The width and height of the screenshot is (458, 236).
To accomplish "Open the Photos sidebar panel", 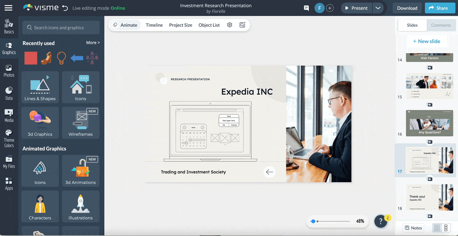I will click(9, 71).
